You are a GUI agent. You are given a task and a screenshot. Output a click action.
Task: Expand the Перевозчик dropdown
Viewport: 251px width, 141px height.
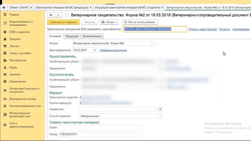(x=156, y=109)
